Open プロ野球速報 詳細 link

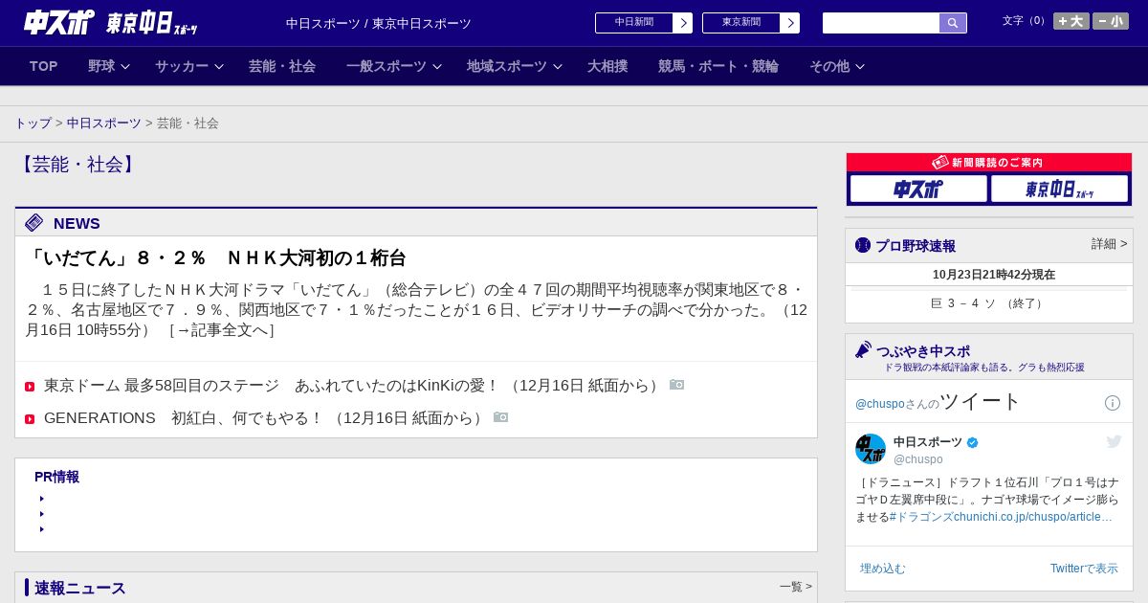1110,244
